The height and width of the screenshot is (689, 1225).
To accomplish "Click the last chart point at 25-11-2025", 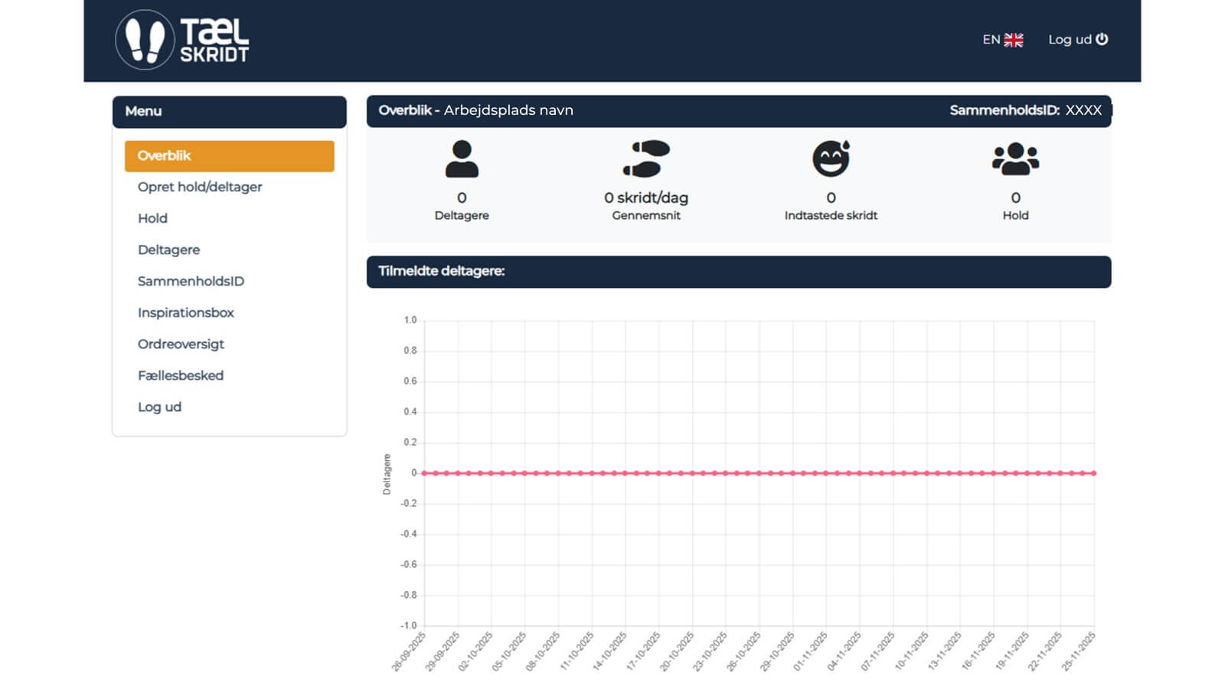I will (x=1094, y=473).
